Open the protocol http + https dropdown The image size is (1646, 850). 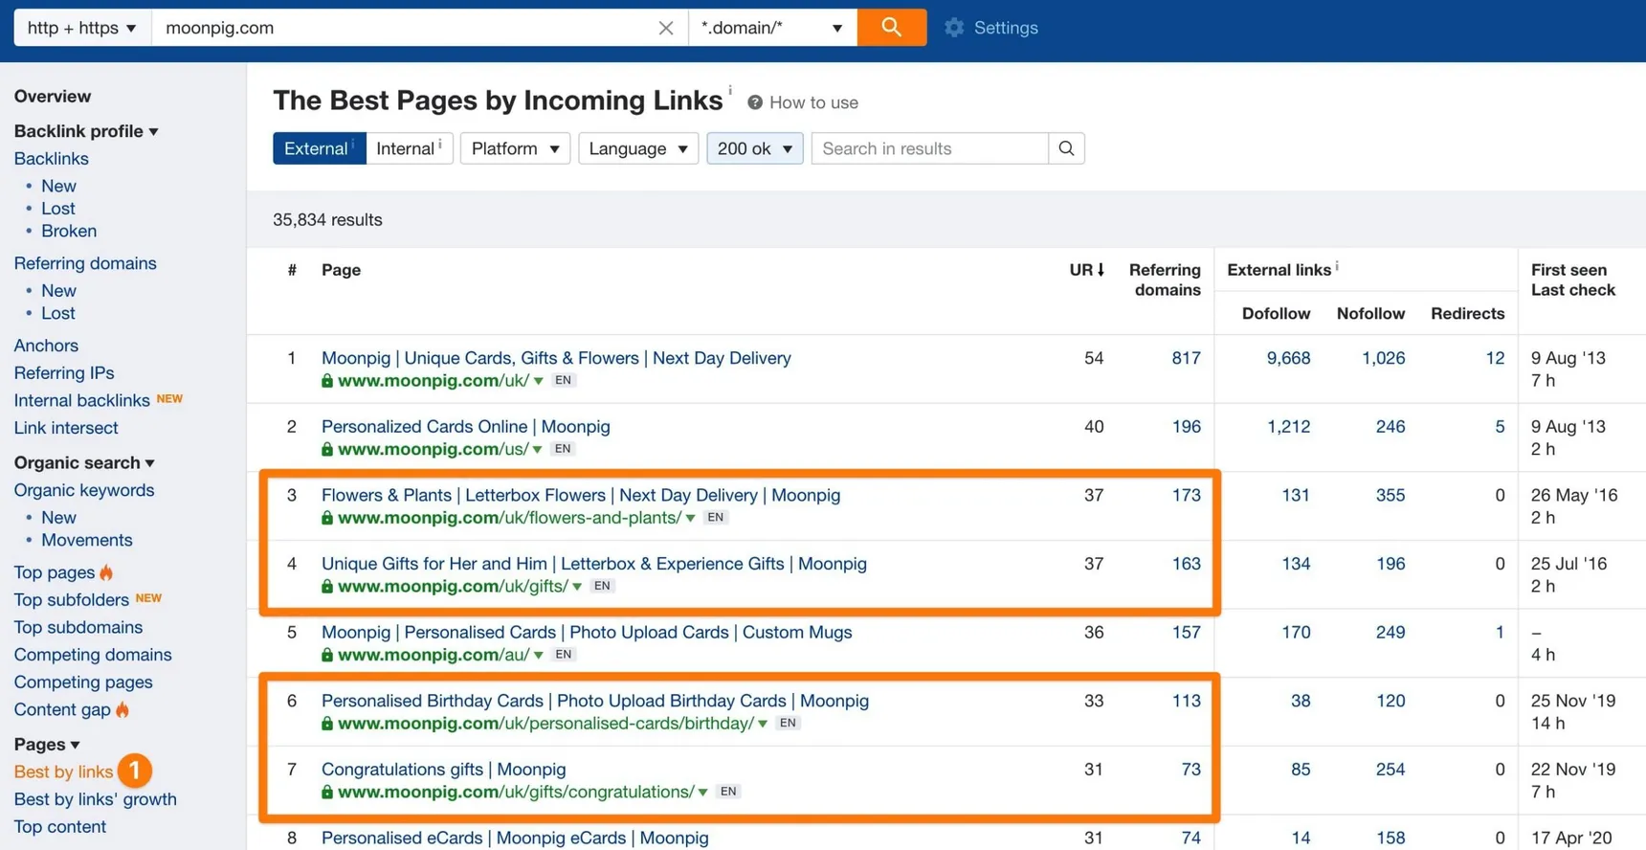(x=82, y=28)
